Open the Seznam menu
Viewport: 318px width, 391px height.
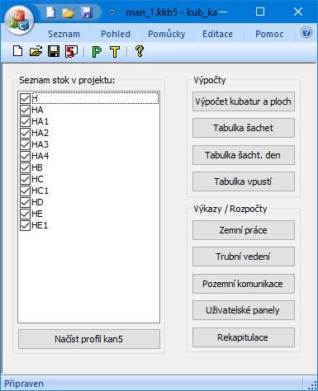pos(64,34)
